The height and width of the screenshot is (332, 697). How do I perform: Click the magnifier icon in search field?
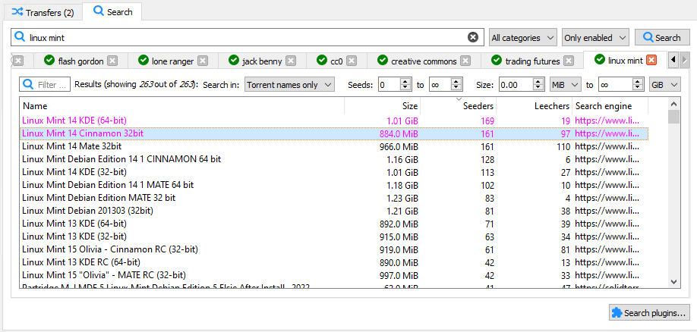pyautogui.click(x=20, y=37)
